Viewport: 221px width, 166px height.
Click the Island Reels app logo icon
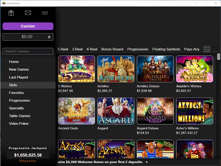pyautogui.click(x=4, y=3)
